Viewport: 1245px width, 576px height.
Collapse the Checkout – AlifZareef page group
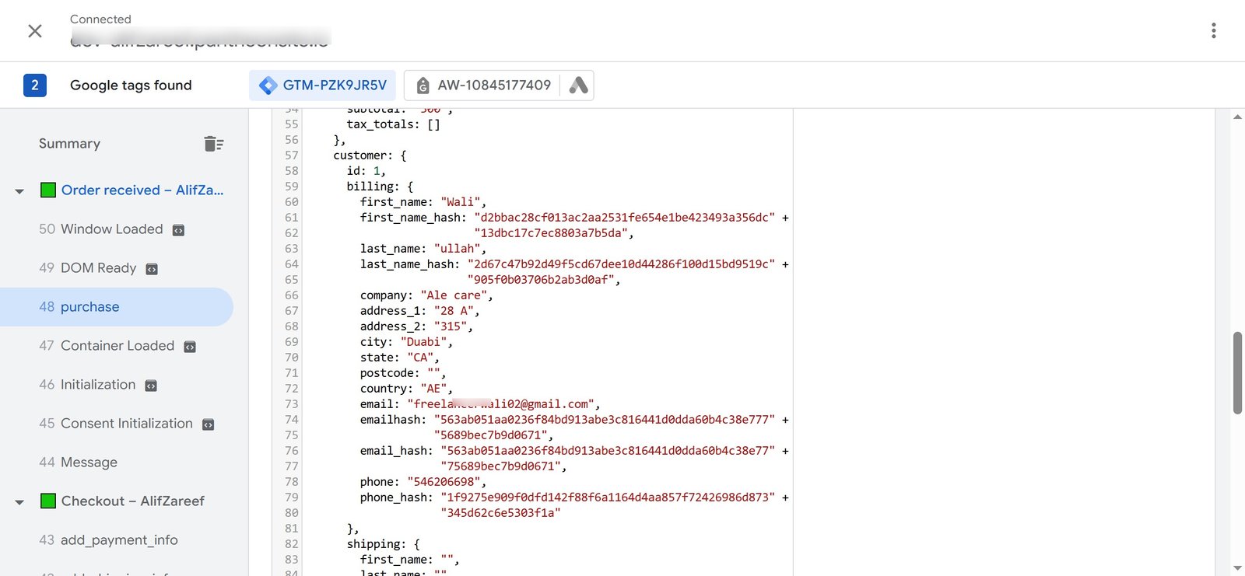[x=19, y=502]
